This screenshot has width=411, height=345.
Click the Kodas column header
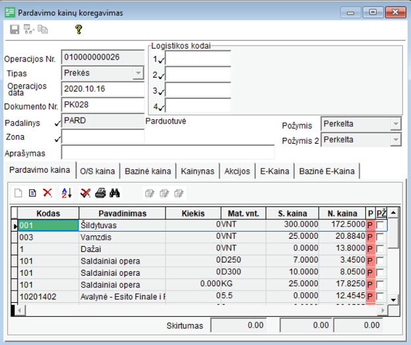(x=48, y=214)
